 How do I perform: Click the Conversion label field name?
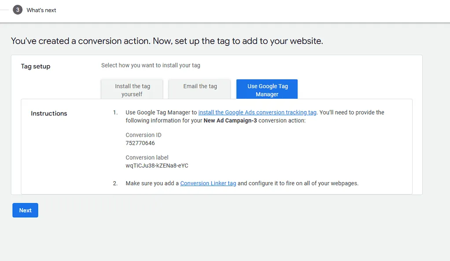(x=147, y=157)
